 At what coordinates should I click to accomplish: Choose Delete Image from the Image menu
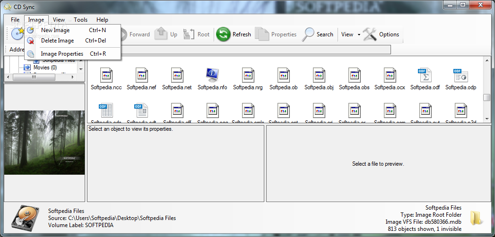pyautogui.click(x=72, y=41)
